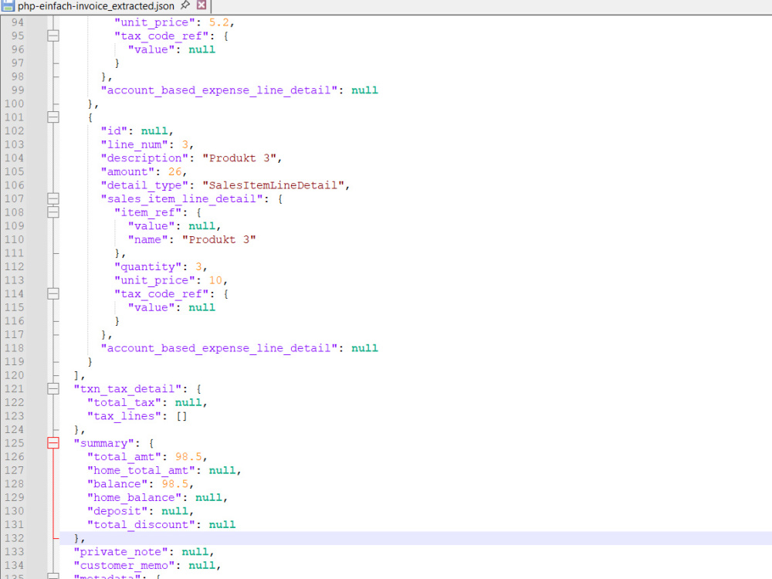Close the php-einfach-invoice_extracted.json tab
The height and width of the screenshot is (579, 772).
pyautogui.click(x=201, y=5)
